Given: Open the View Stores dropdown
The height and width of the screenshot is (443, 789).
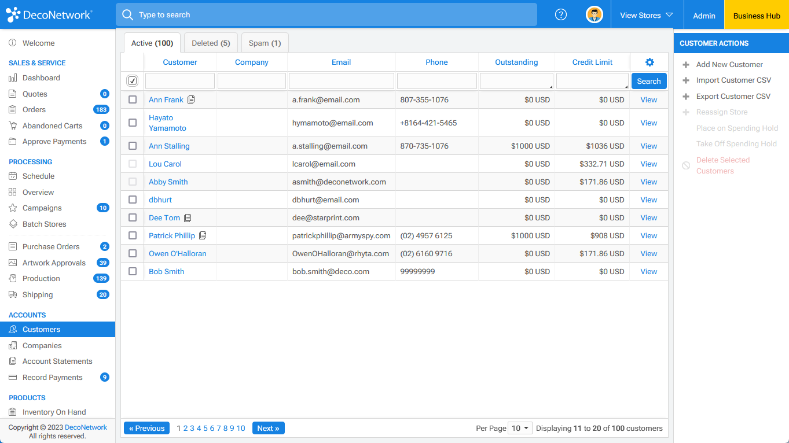Looking at the screenshot, I should pos(647,15).
